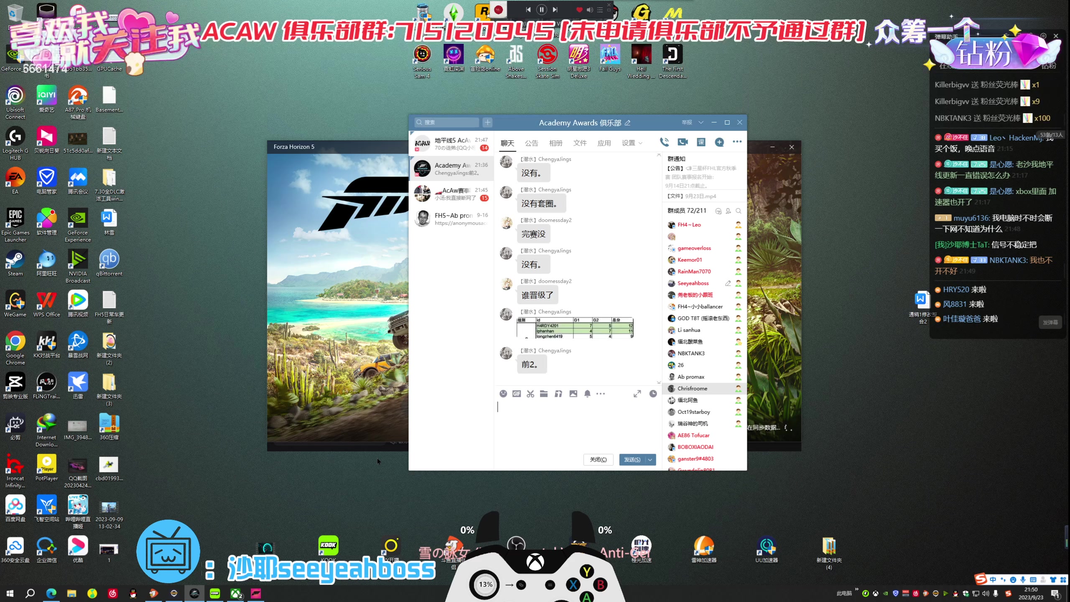Open the UU加速器 desktop shortcut
Viewport: 1070px width, 602px height.
coord(767,549)
